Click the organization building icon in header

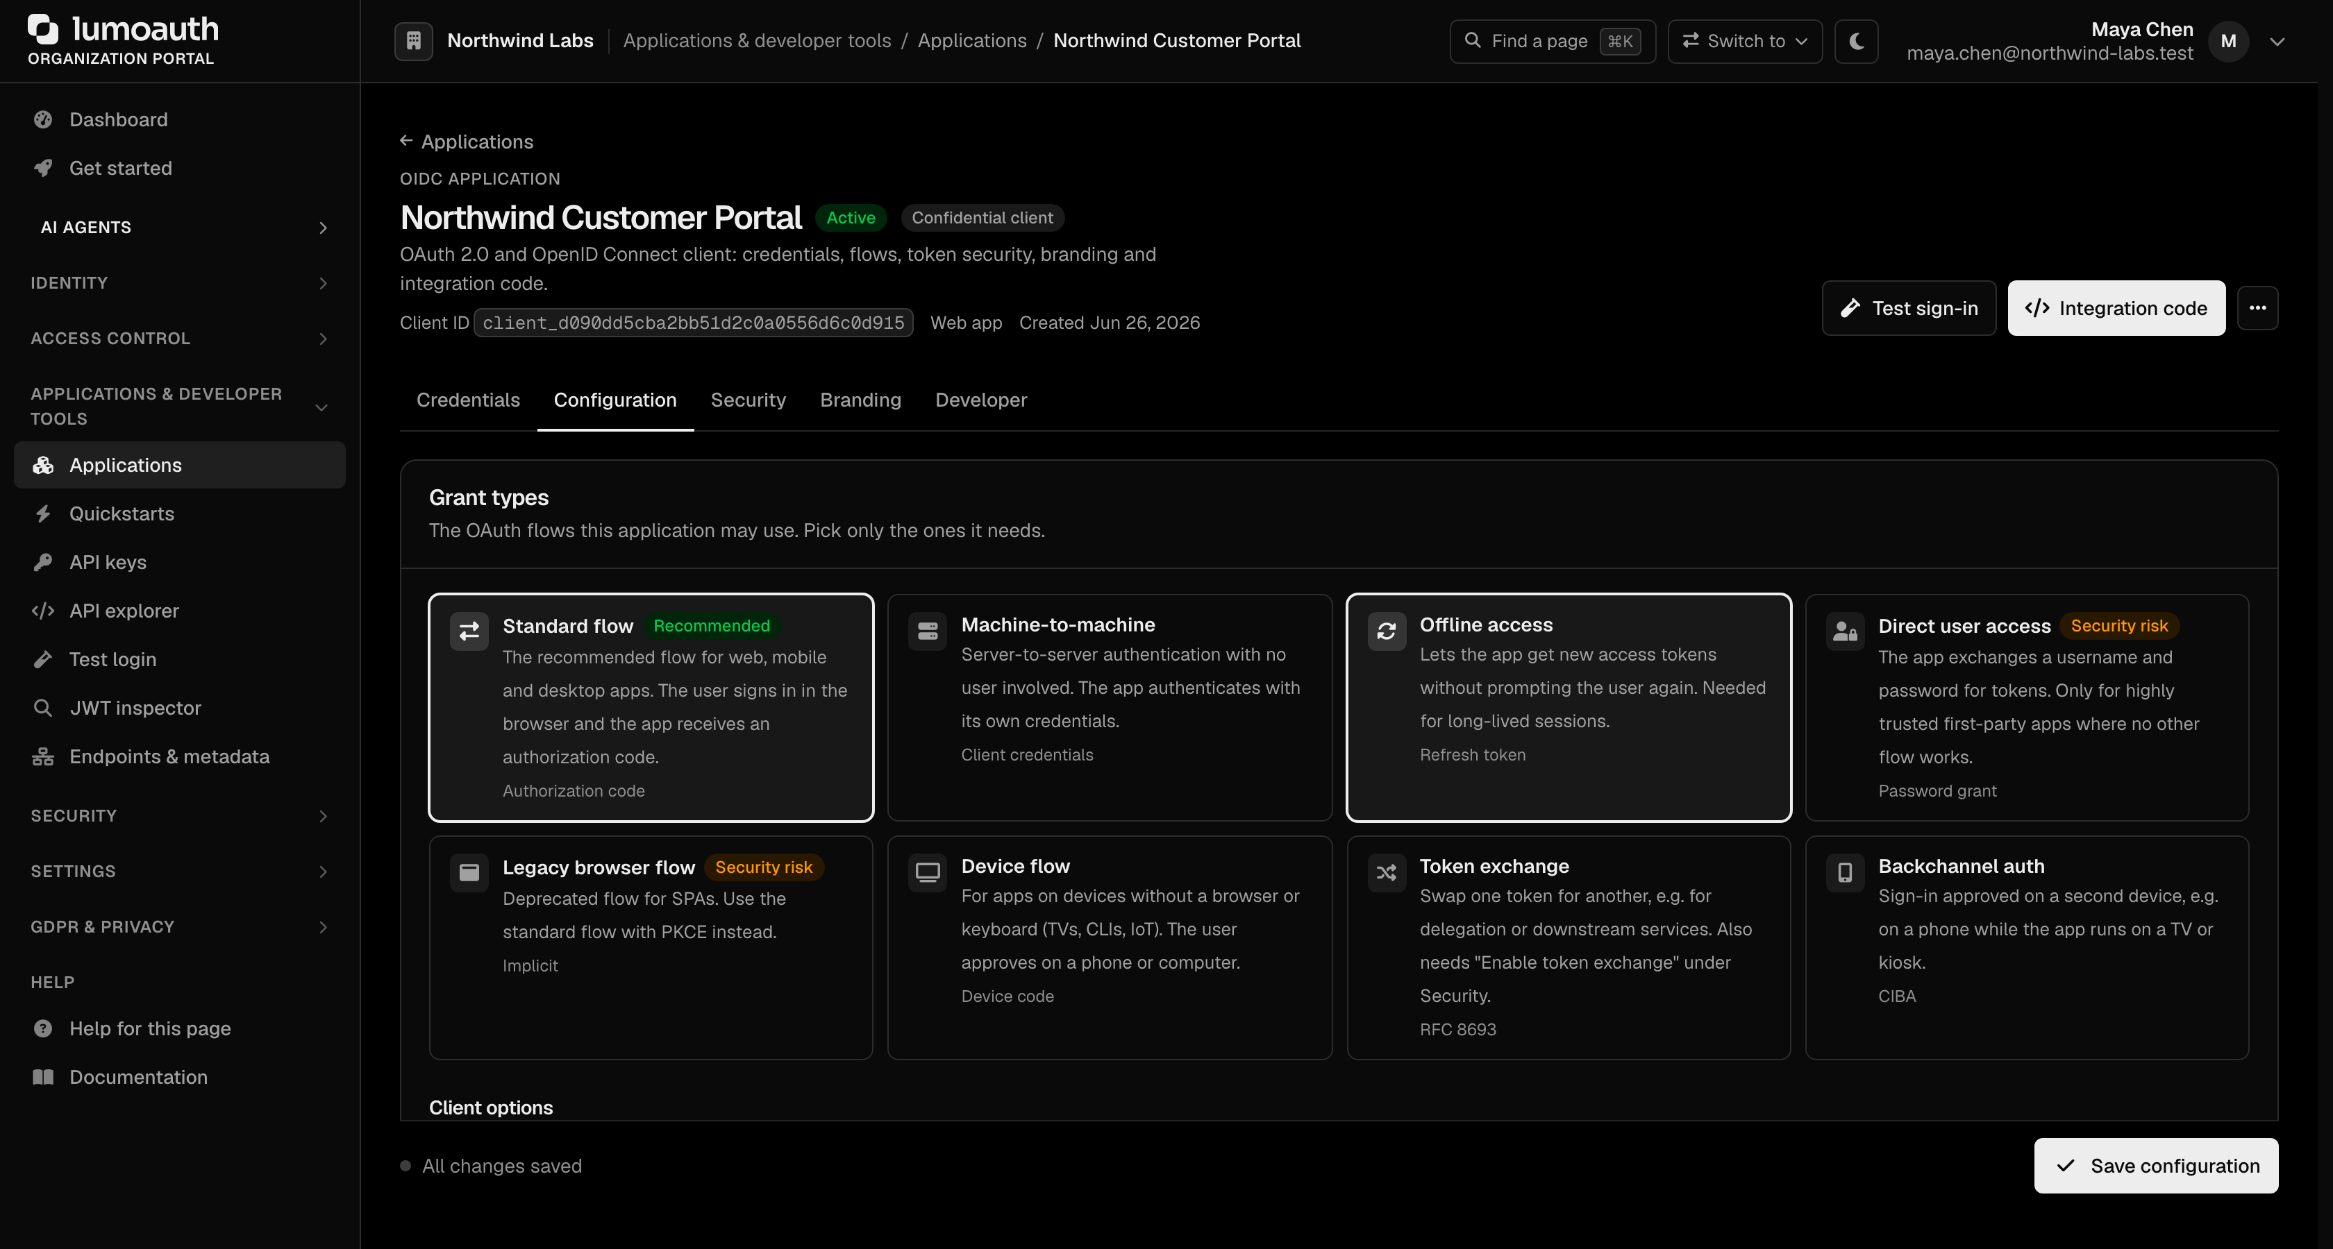(x=413, y=41)
